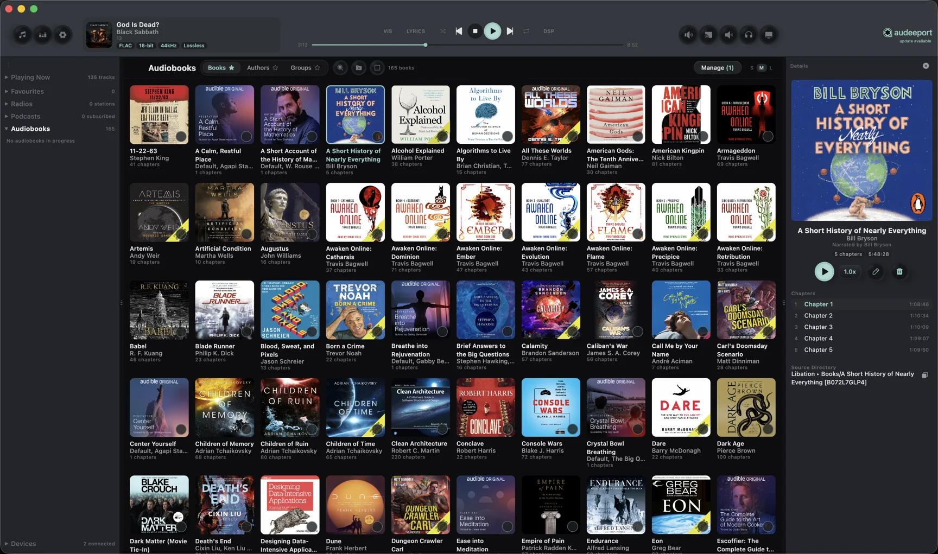Open the cast streaming icon
The height and width of the screenshot is (554, 938).
708,35
